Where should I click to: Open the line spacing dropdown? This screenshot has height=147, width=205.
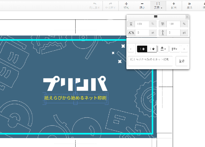pyautogui.click(x=174, y=49)
